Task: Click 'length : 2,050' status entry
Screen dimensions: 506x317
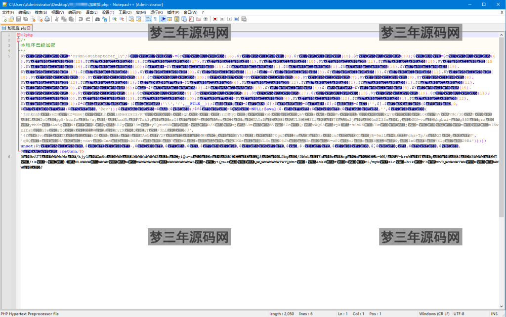Action: click(281, 314)
